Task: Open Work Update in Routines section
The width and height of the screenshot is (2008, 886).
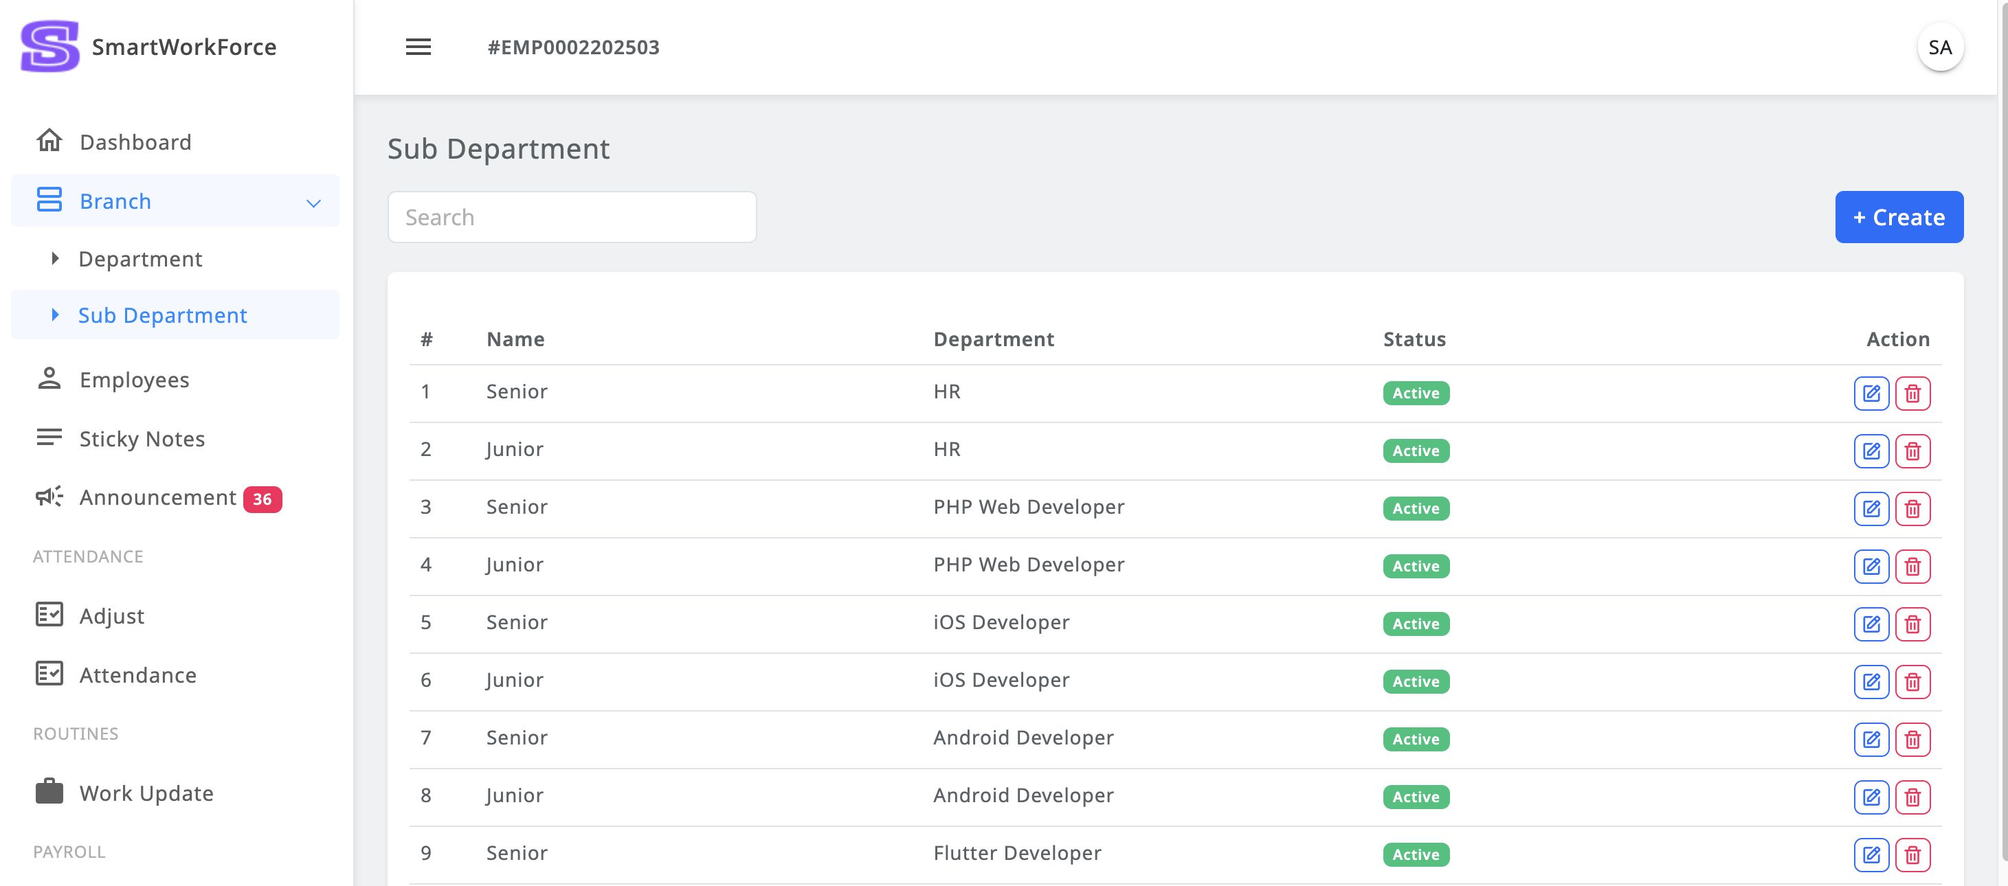Action: 146,793
